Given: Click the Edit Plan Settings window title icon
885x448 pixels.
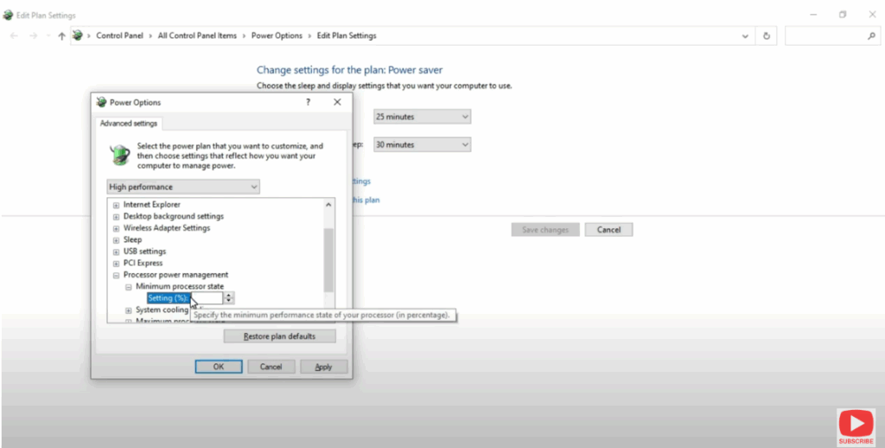Looking at the screenshot, I should (x=8, y=16).
